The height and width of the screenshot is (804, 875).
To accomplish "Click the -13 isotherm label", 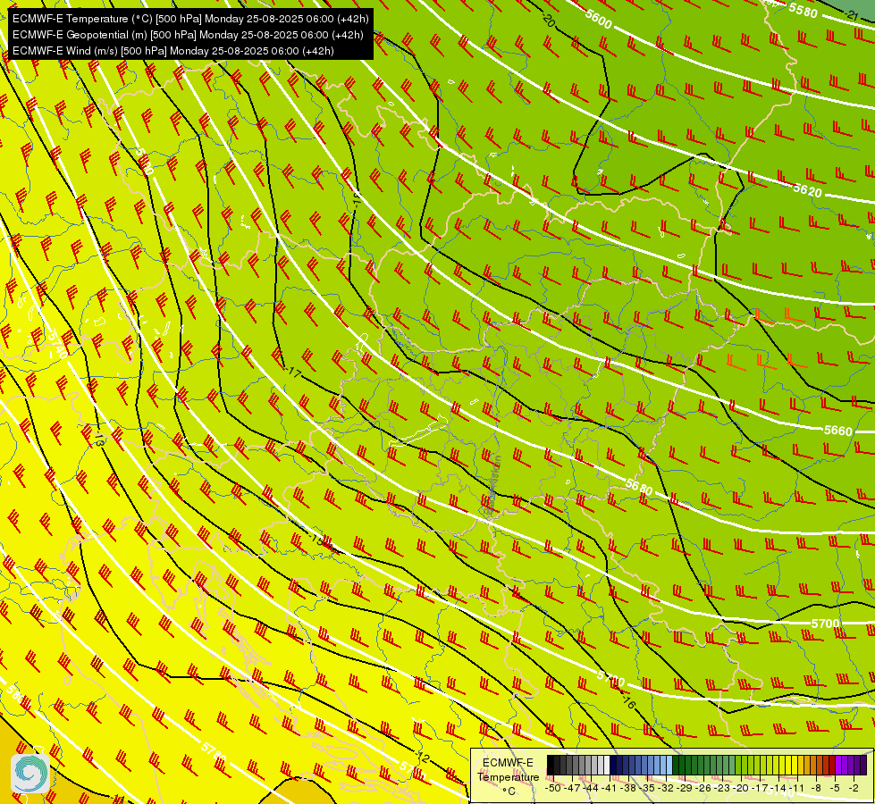I will (x=99, y=440).
